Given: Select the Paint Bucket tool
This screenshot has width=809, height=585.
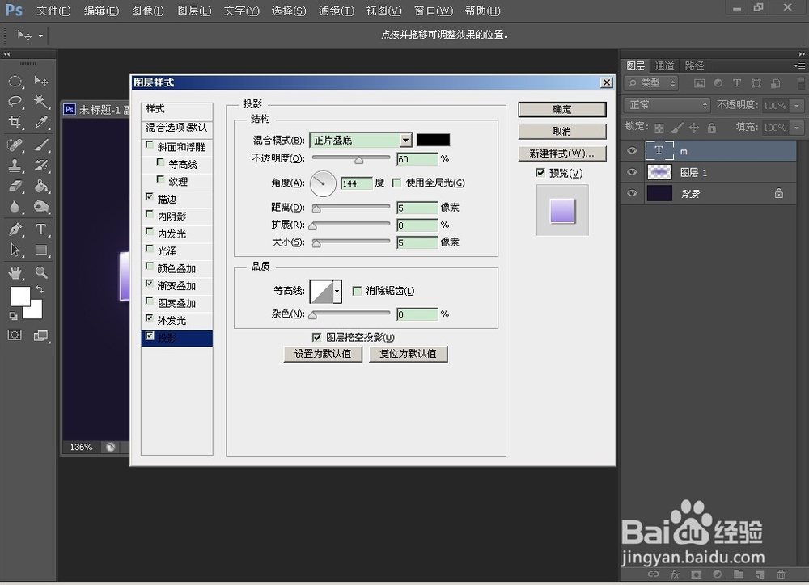Looking at the screenshot, I should [40, 186].
